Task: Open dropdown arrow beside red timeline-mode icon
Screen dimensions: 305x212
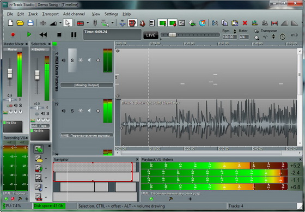Action: coord(88,23)
